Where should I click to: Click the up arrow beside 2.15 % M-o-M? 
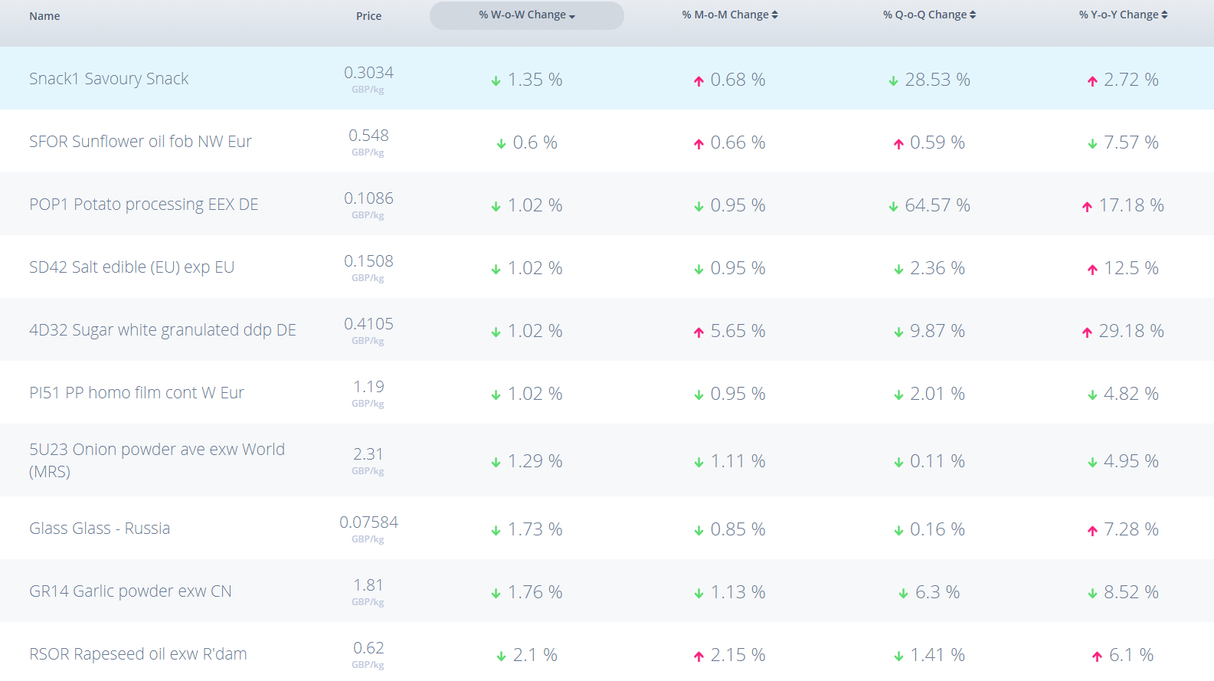(699, 656)
